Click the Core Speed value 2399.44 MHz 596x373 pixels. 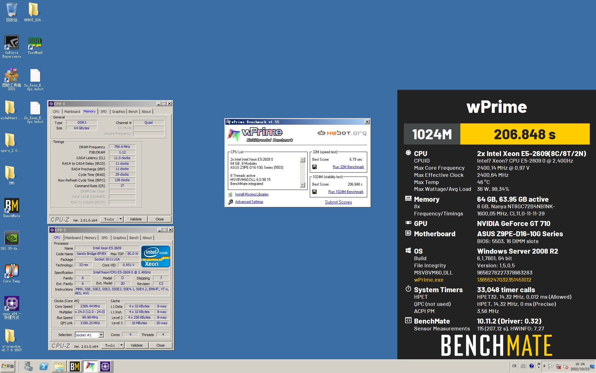pyautogui.click(x=90, y=306)
